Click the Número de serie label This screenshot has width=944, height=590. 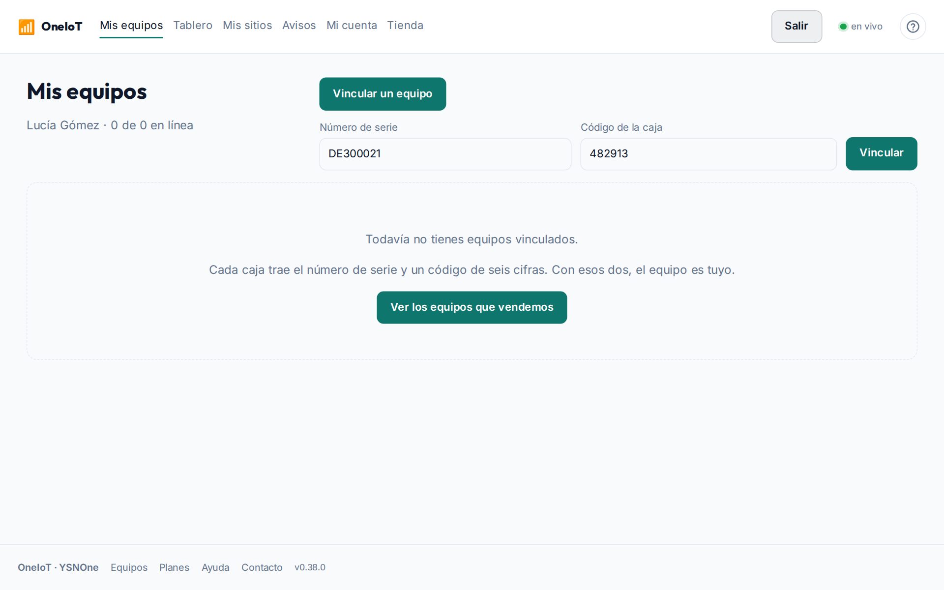tap(358, 127)
